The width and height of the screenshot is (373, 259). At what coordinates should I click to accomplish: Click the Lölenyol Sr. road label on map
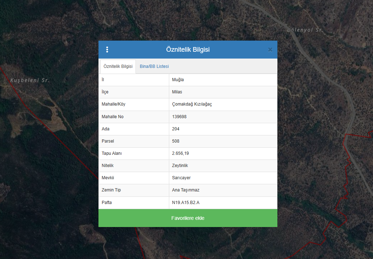point(305,30)
